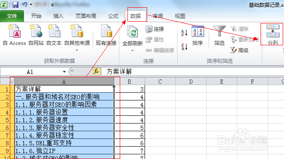Screen dimensions: 284x159
Task: Switch to the 视图 ribbon tab
Action: (180, 16)
